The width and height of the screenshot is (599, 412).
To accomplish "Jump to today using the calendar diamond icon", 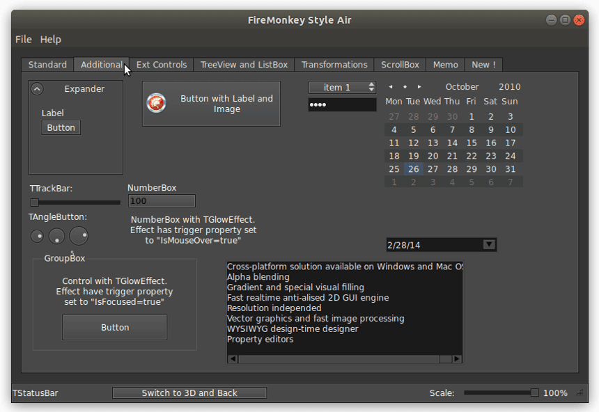I will pyautogui.click(x=405, y=87).
